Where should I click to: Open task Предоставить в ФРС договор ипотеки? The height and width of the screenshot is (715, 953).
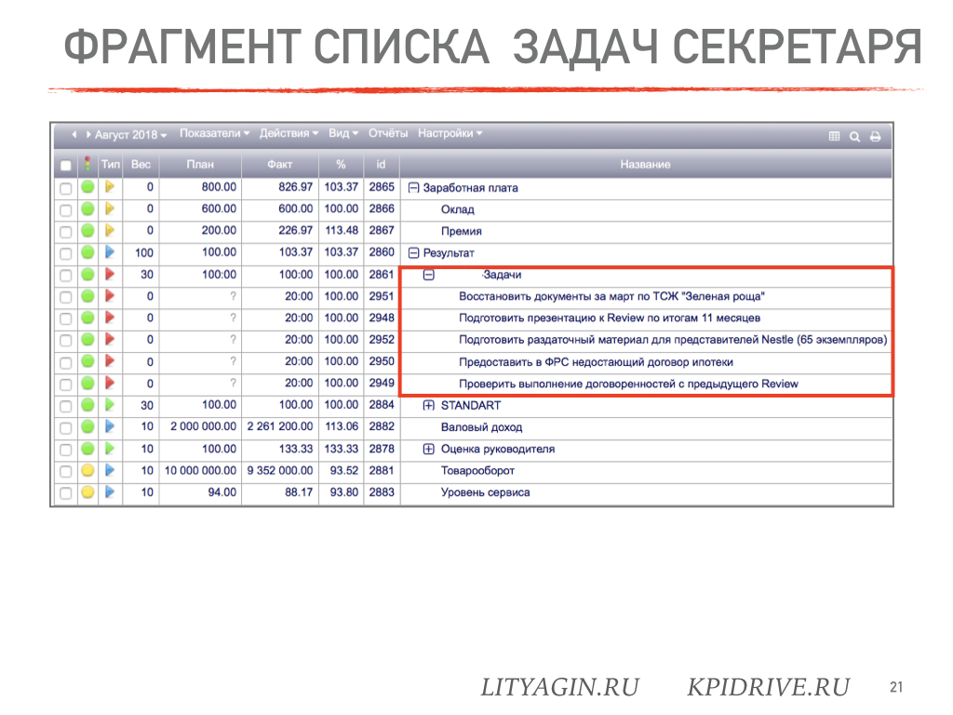(x=596, y=362)
